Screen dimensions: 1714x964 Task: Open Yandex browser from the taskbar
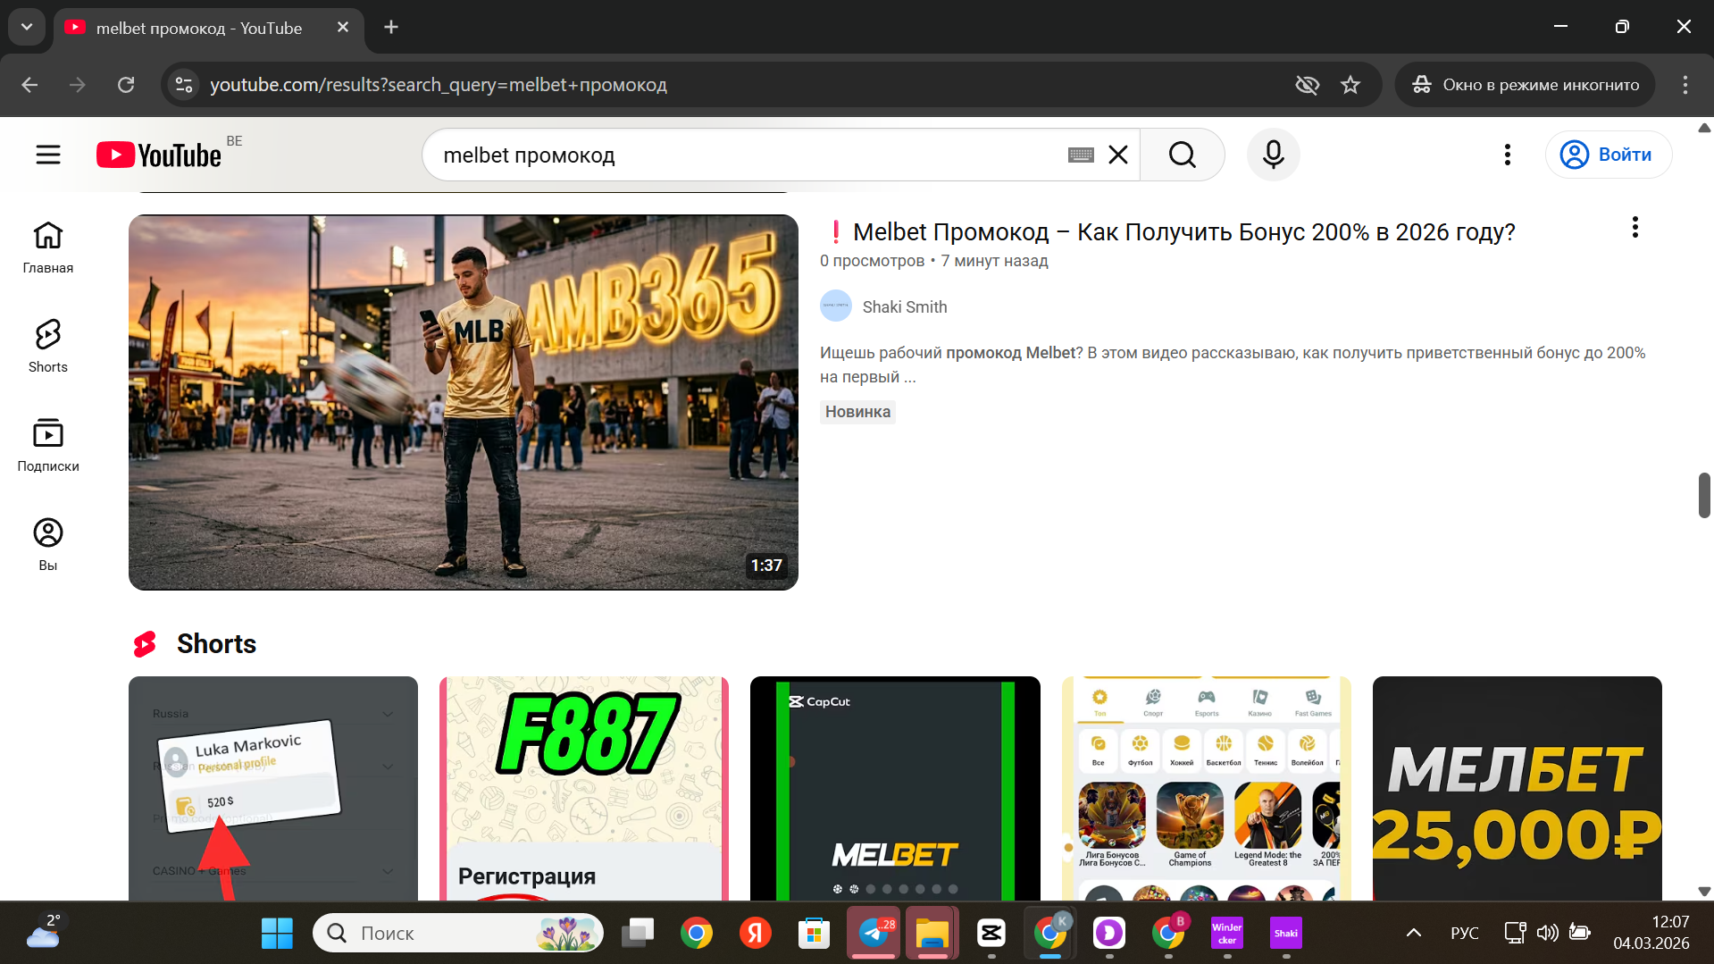coord(756,933)
